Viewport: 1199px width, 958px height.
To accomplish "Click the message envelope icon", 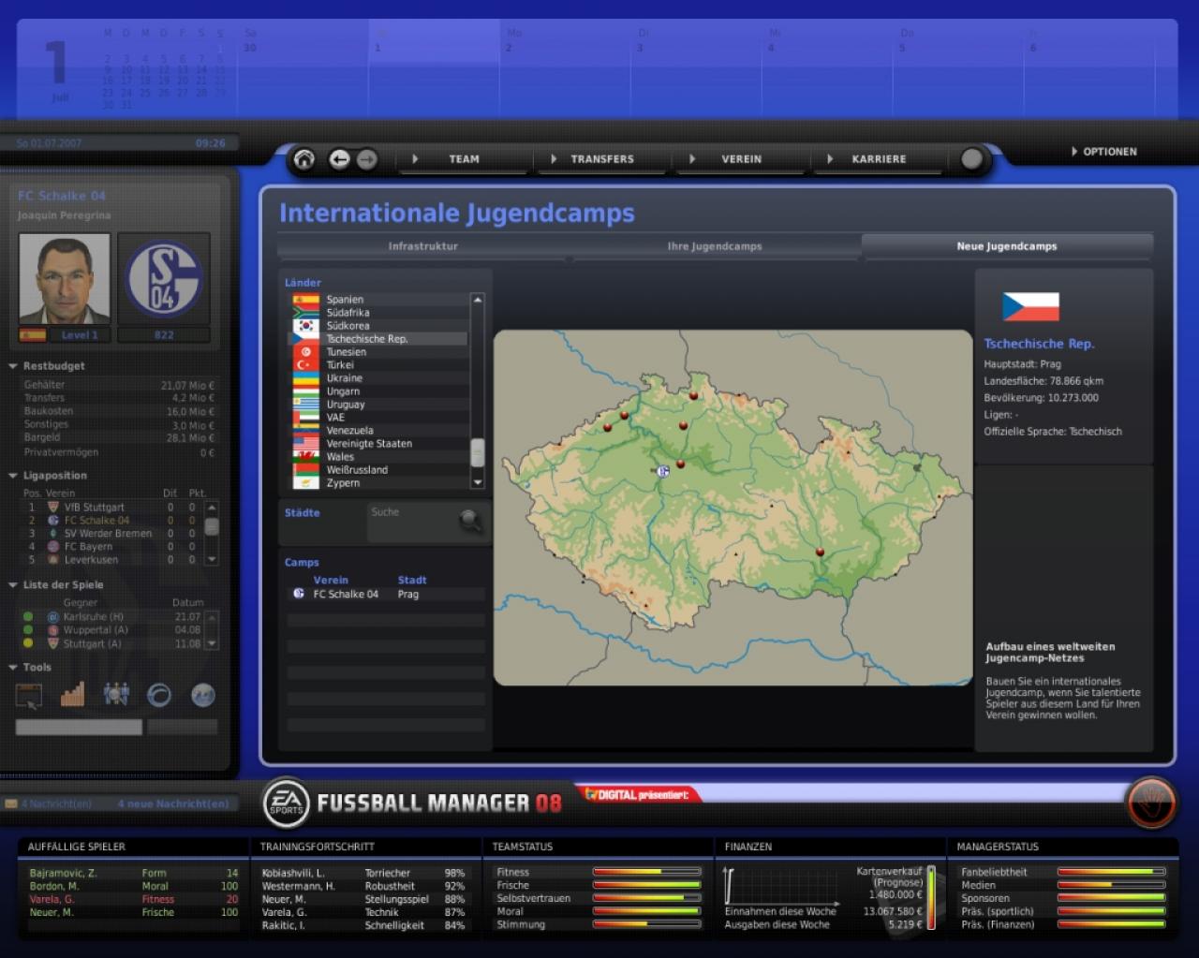I will pos(11,803).
